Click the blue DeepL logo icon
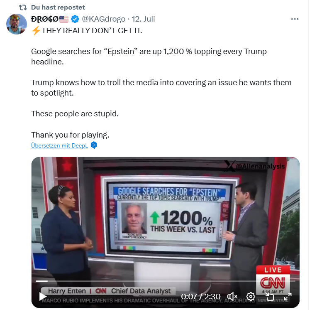The width and height of the screenshot is (312, 310). pos(94,145)
